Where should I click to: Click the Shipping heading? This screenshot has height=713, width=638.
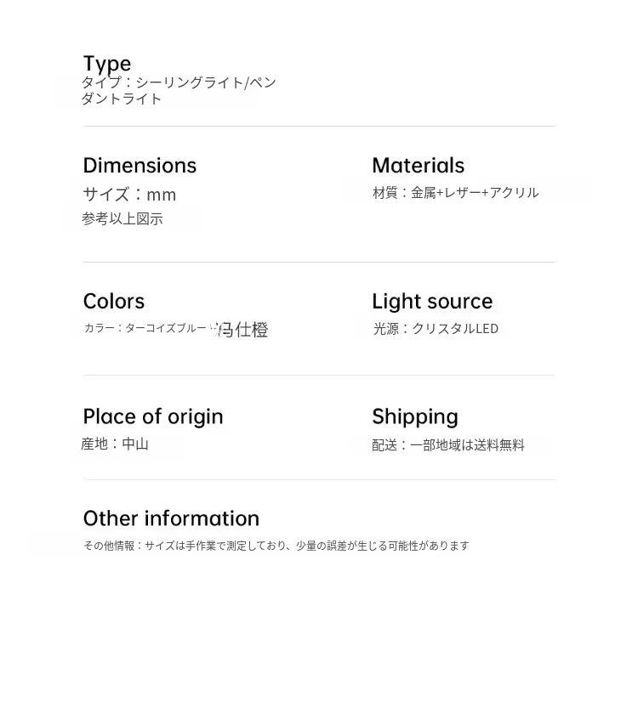tap(415, 416)
